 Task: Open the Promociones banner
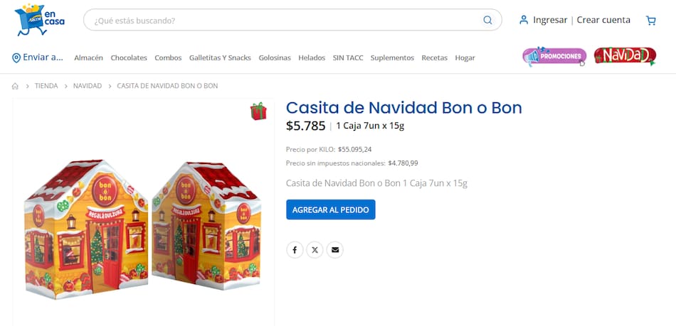(554, 56)
